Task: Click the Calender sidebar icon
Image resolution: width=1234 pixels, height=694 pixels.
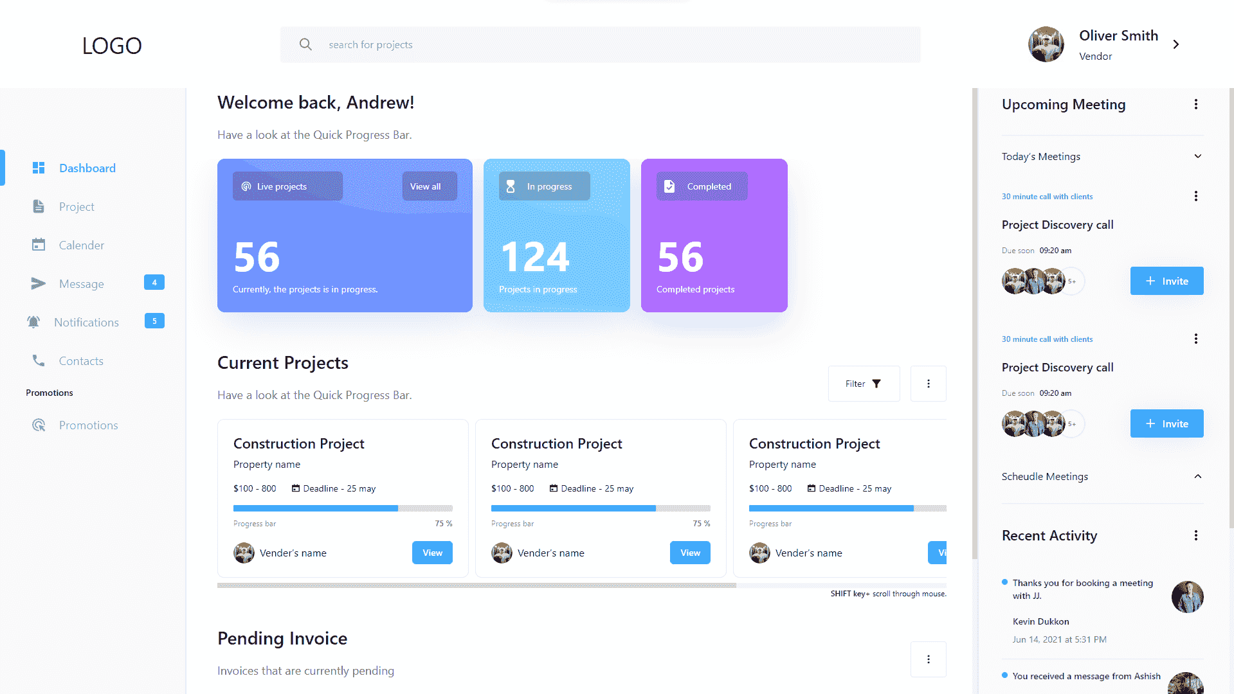Action: (39, 245)
